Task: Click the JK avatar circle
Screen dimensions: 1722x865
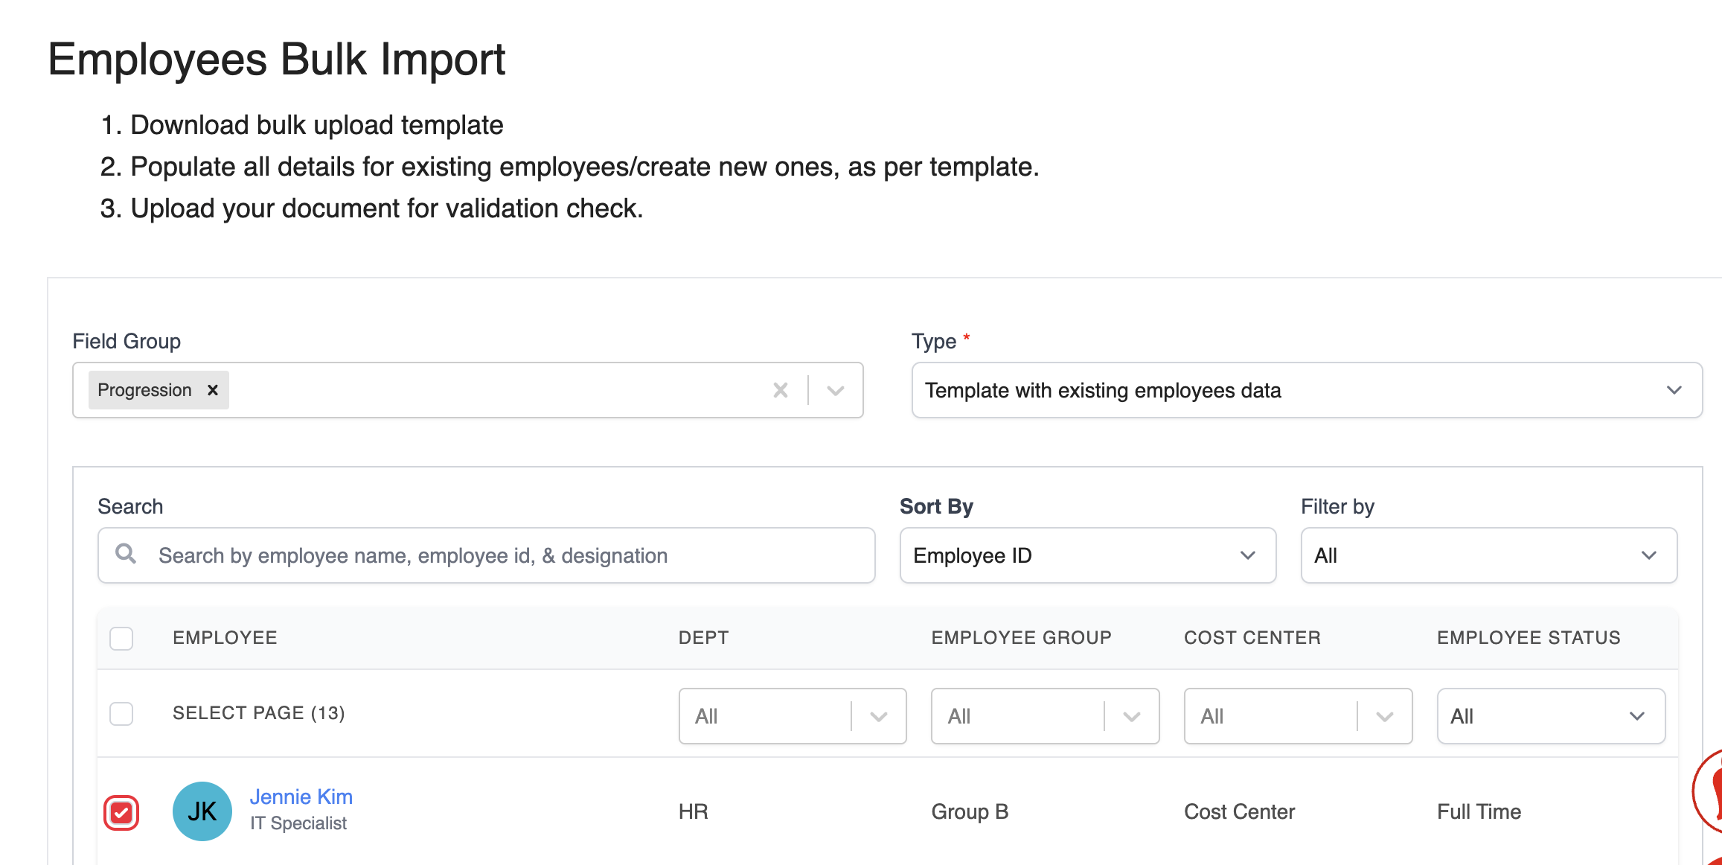Action: [202, 811]
